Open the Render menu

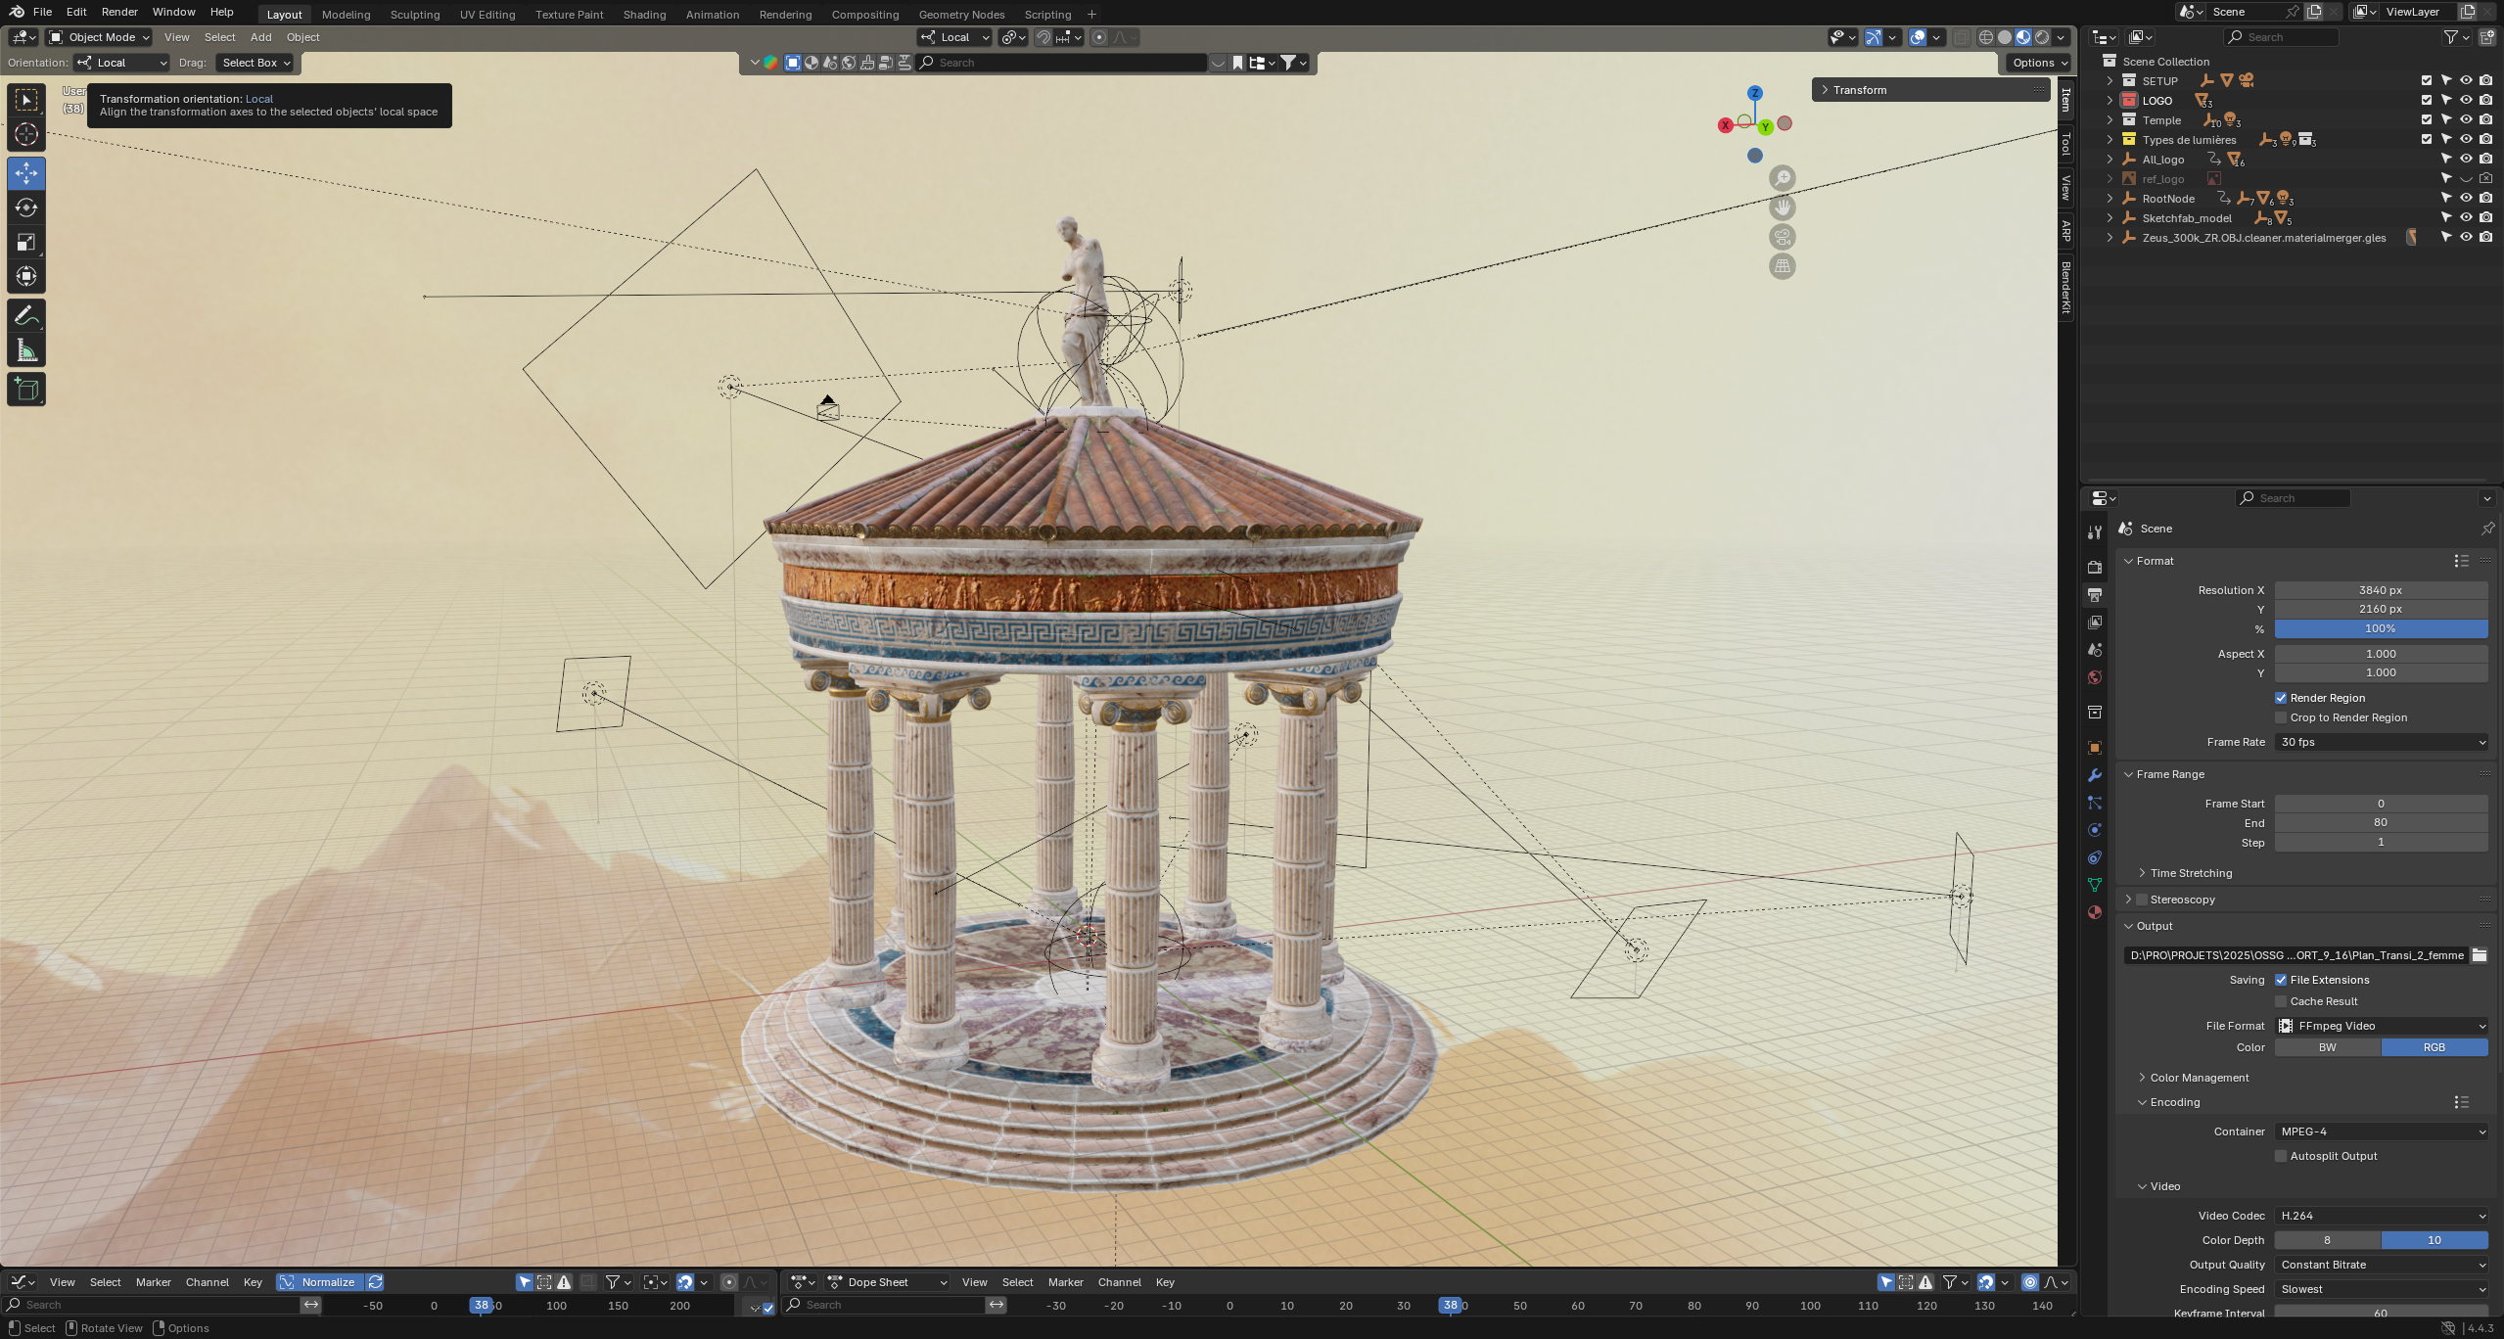[x=118, y=12]
